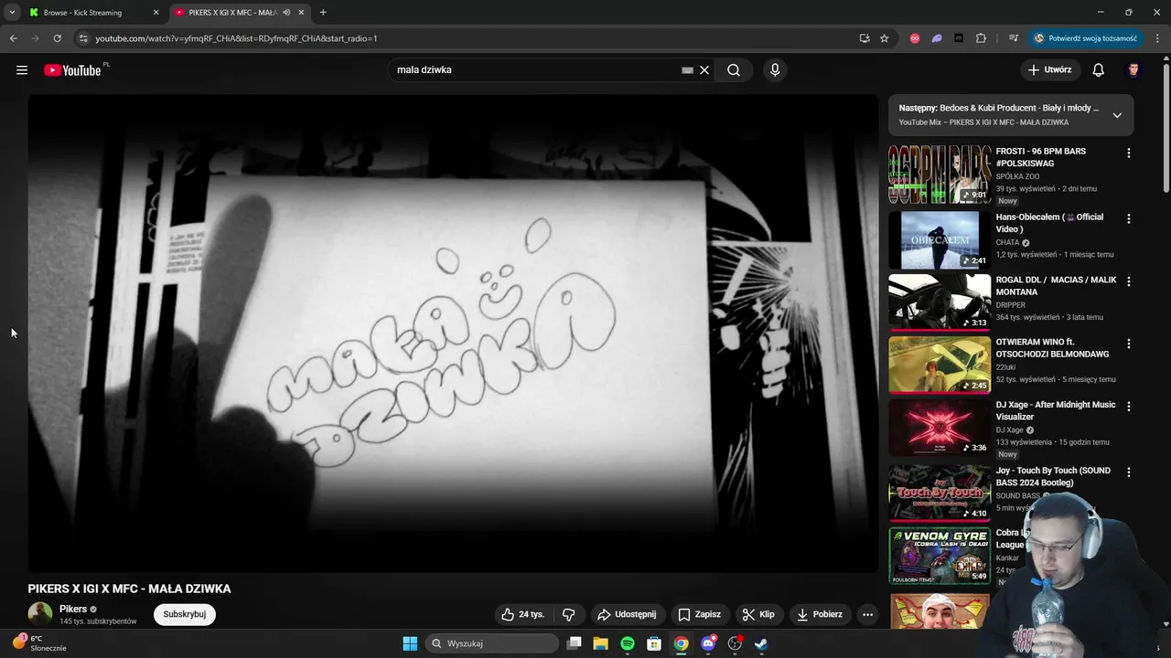Bookmark this page with the star icon
The height and width of the screenshot is (658, 1171).
click(884, 38)
